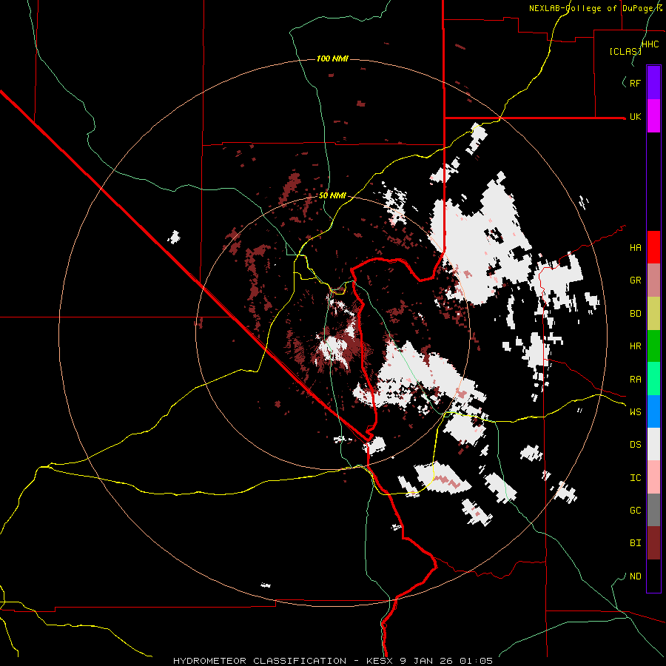Click the GR legend label
Screen dimensions: 666x666
(x=635, y=280)
